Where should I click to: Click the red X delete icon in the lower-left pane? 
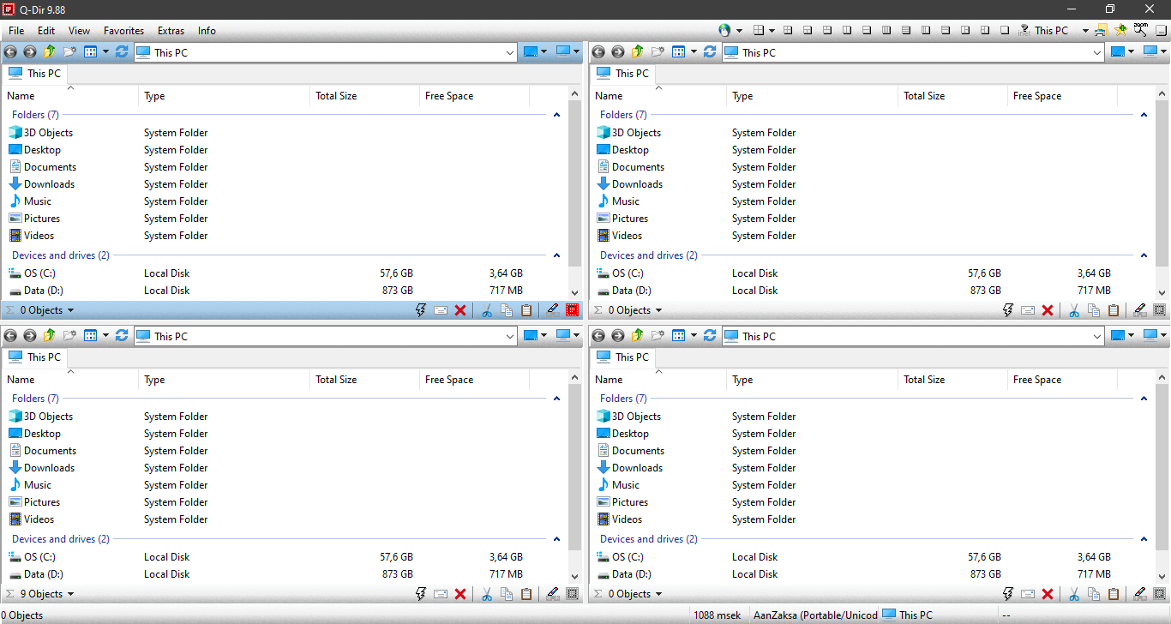[x=460, y=594]
